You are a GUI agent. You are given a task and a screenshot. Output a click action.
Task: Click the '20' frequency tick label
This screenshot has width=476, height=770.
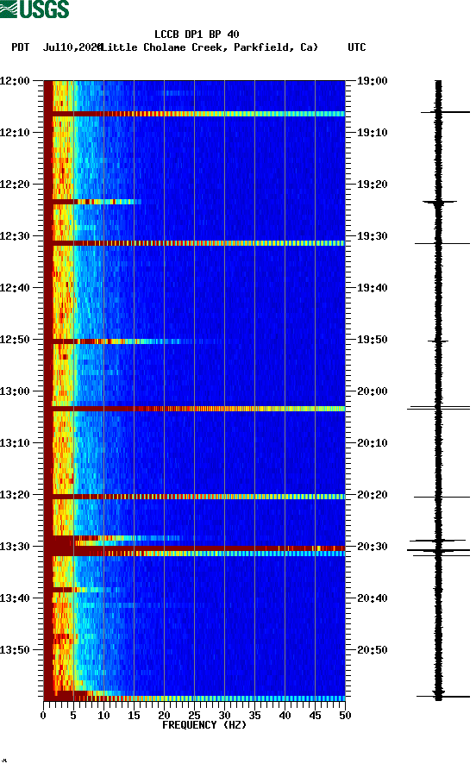pos(164,716)
